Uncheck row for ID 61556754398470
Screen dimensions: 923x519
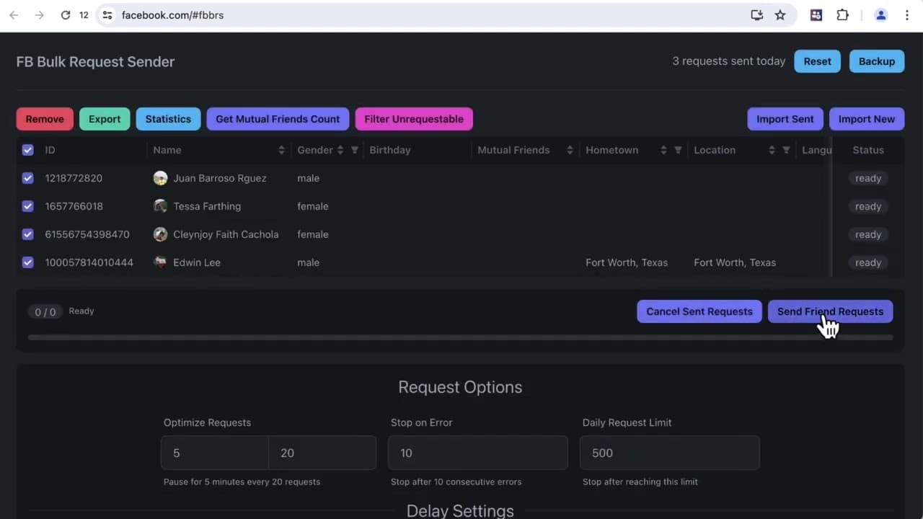coord(27,234)
